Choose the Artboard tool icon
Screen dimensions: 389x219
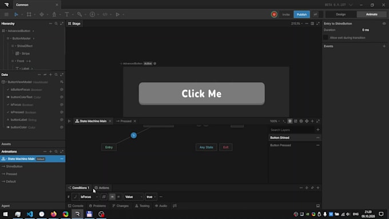click(29, 14)
